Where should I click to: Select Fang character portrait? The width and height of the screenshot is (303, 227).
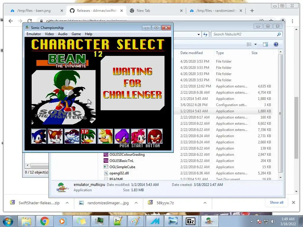[x=72, y=136]
